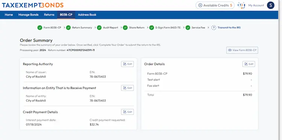Click processing year 2024 value
This screenshot has width=282, height=140.
43,50
